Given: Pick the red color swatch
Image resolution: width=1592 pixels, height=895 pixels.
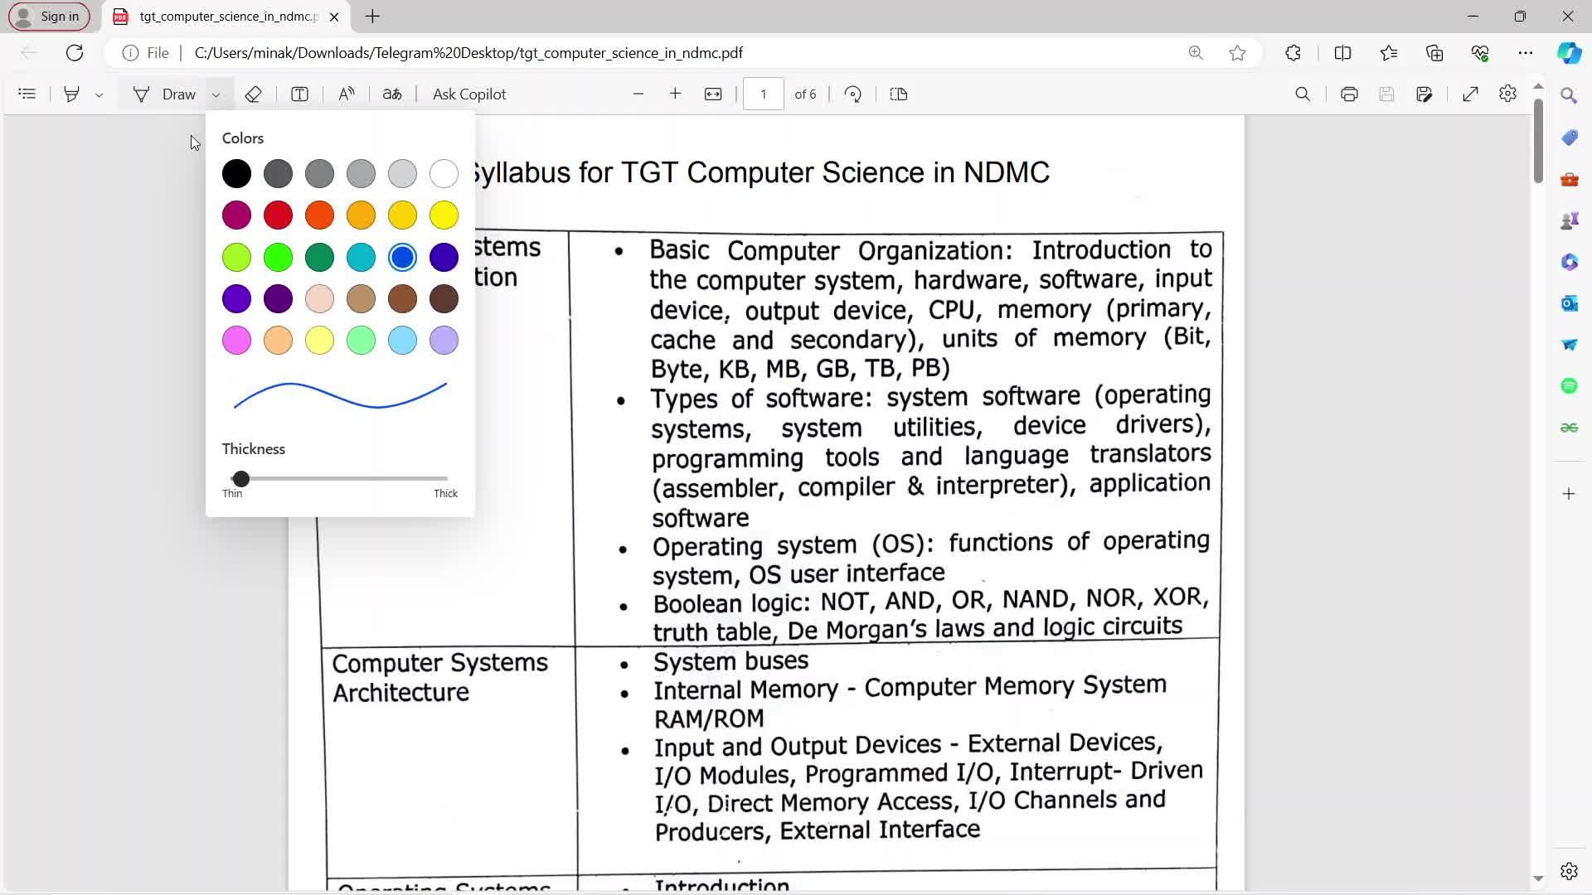Looking at the screenshot, I should click(x=278, y=215).
